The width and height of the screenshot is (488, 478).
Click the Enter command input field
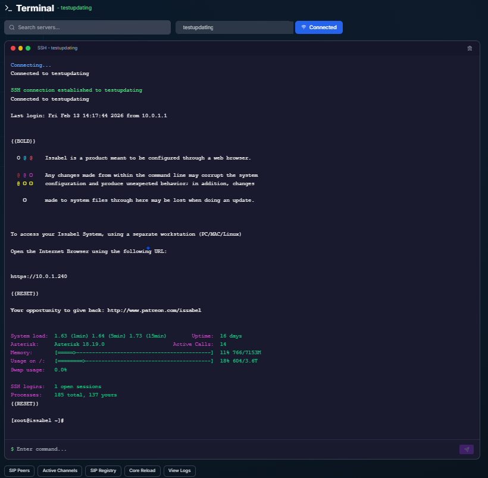tap(179, 449)
